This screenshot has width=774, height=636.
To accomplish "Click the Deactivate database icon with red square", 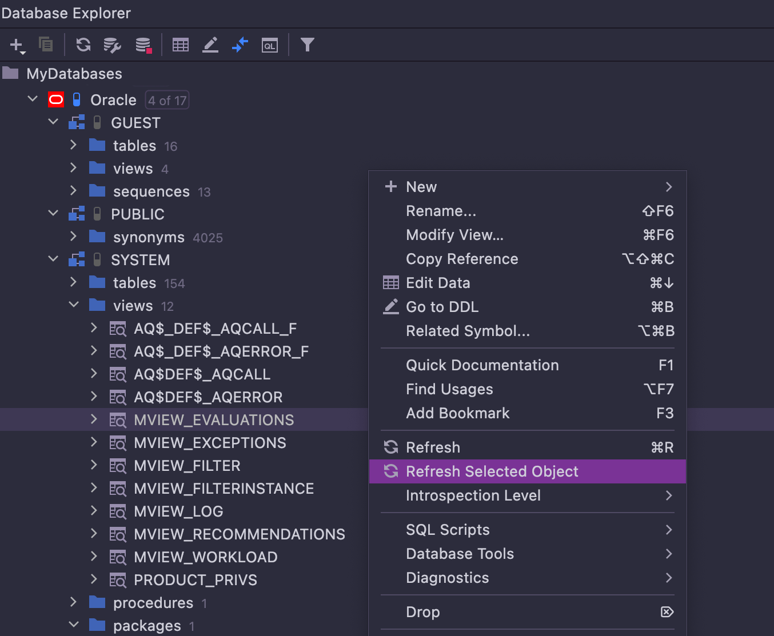I will [143, 45].
